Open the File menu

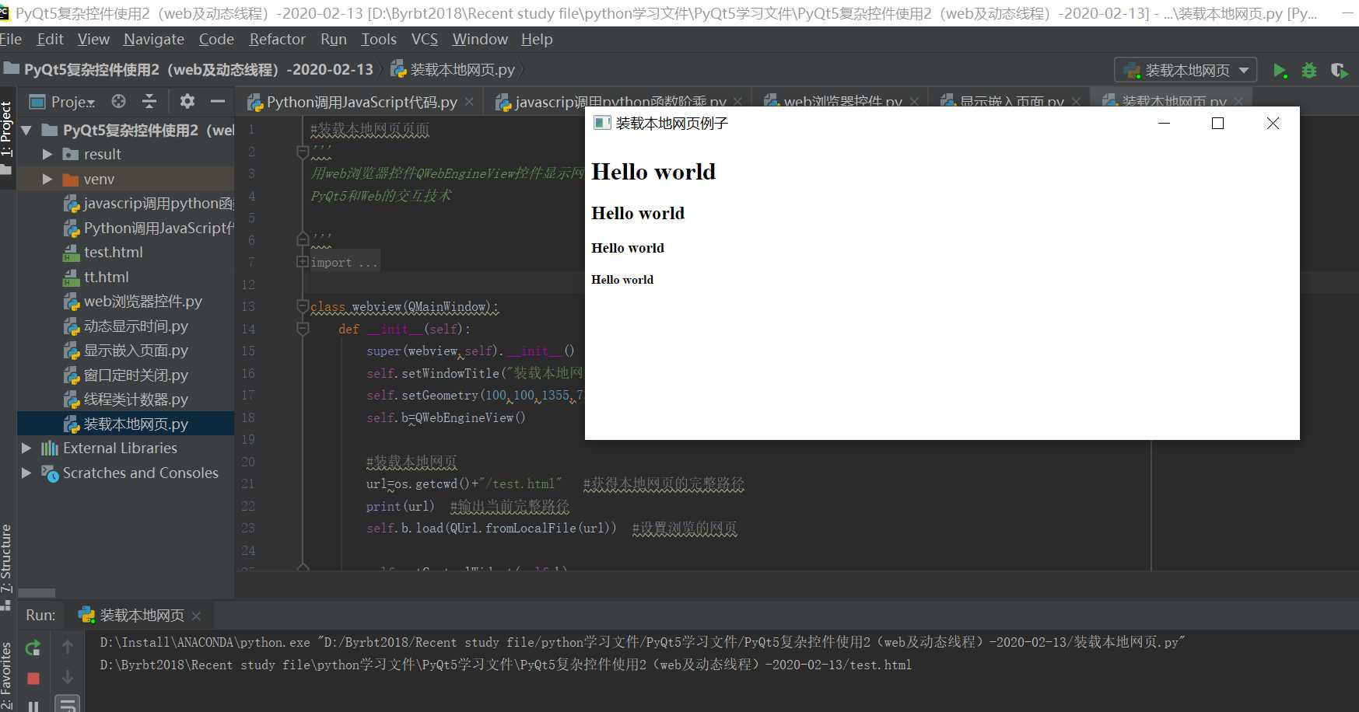point(11,39)
